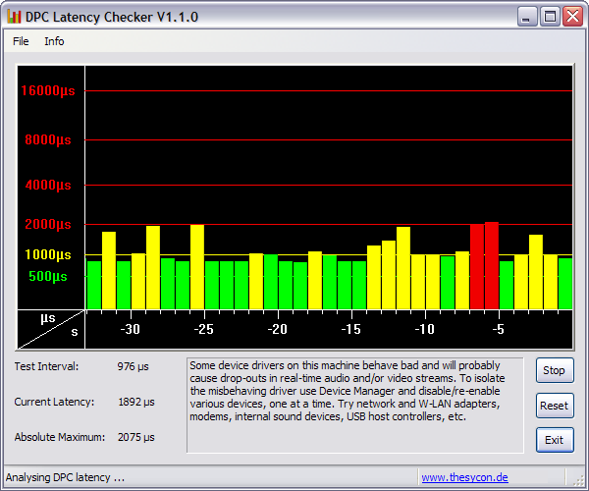Click the -5 time axis label
Image resolution: width=589 pixels, height=491 pixels.
(x=498, y=330)
